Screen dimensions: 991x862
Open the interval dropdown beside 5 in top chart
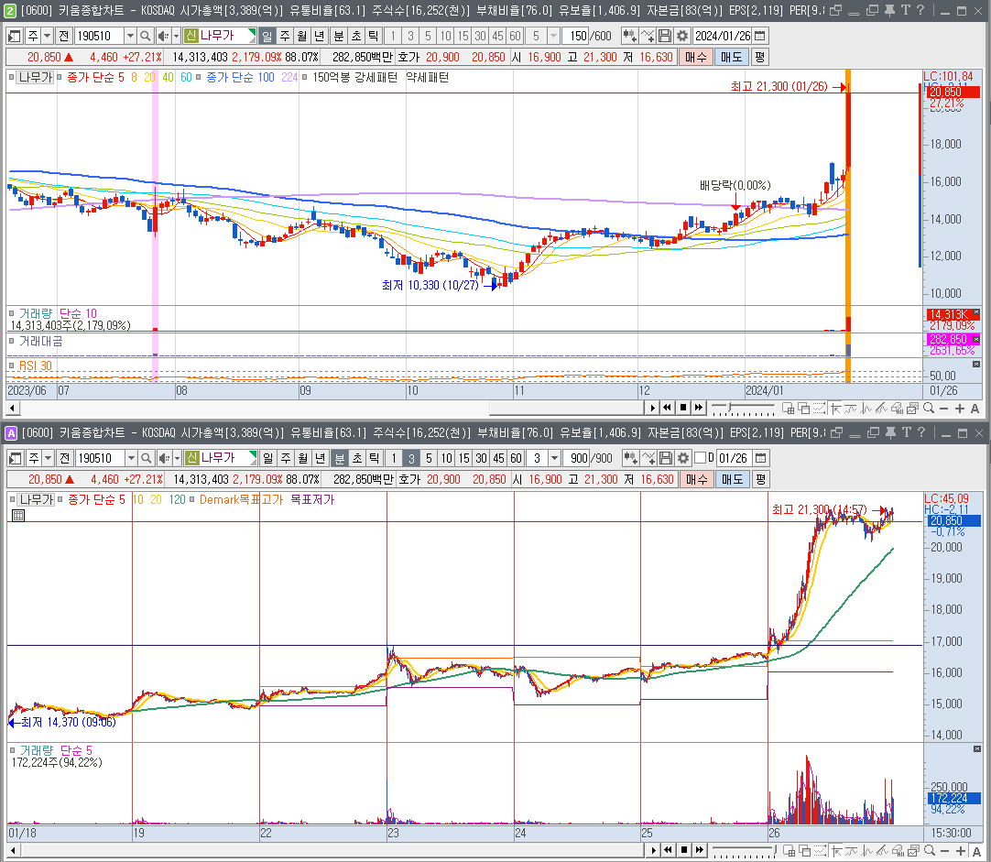(x=553, y=36)
